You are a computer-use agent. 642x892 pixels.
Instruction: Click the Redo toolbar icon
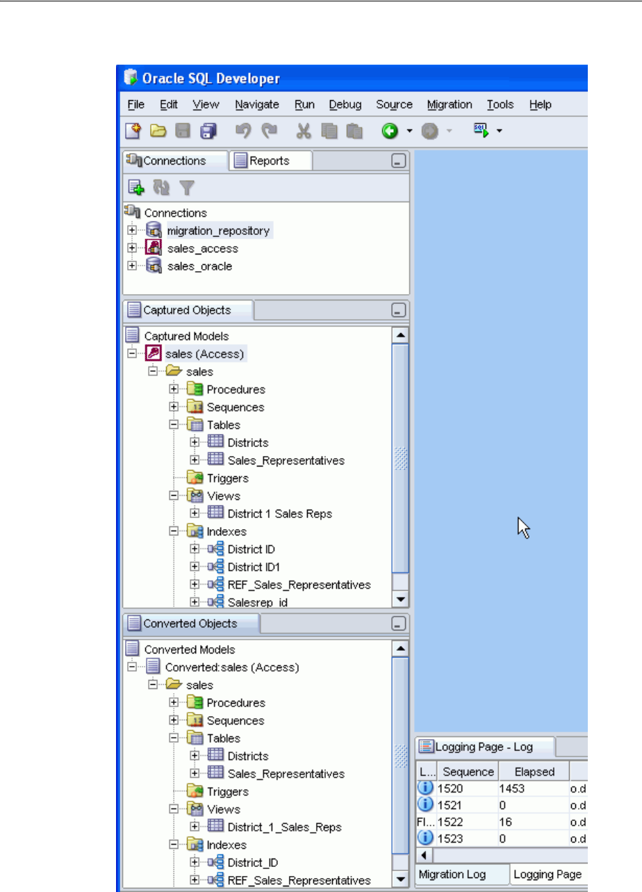[268, 130]
